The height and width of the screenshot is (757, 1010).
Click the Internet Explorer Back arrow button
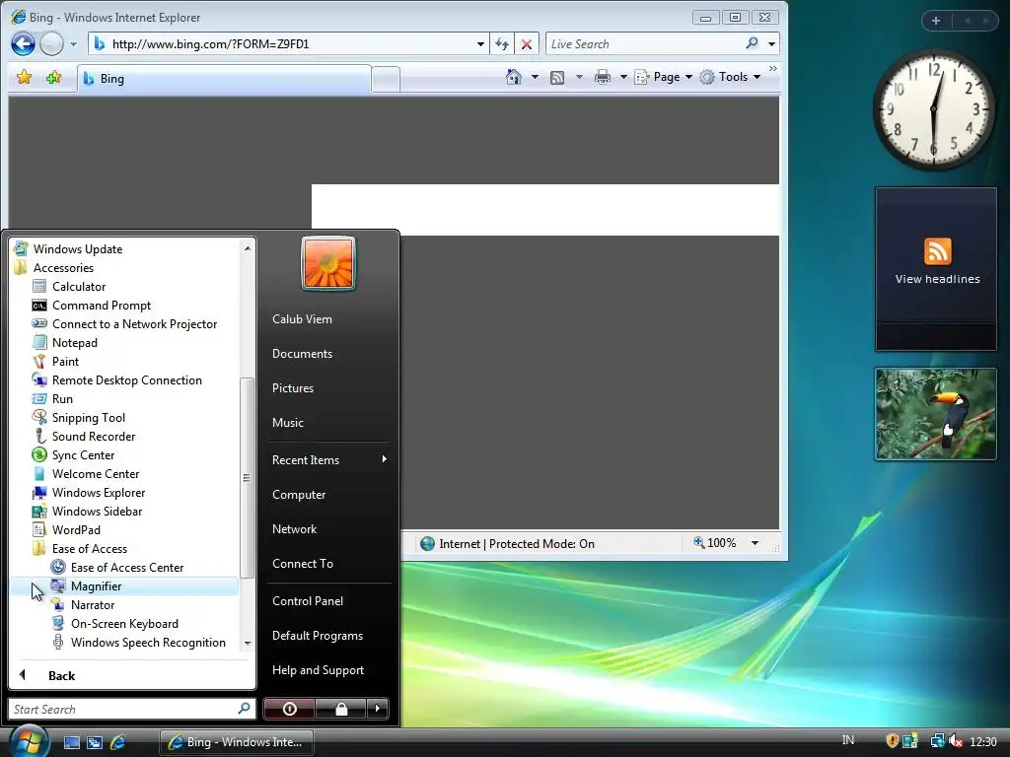pyautogui.click(x=24, y=43)
